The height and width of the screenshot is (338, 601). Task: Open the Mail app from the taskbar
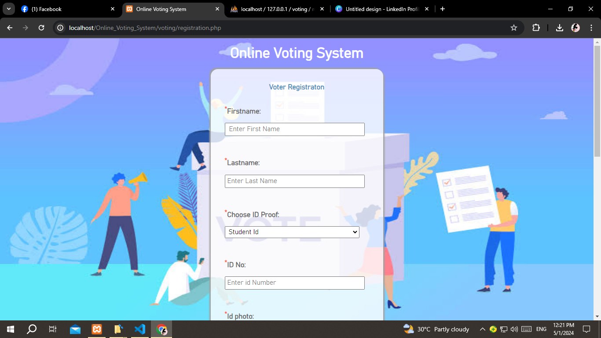pyautogui.click(x=75, y=329)
